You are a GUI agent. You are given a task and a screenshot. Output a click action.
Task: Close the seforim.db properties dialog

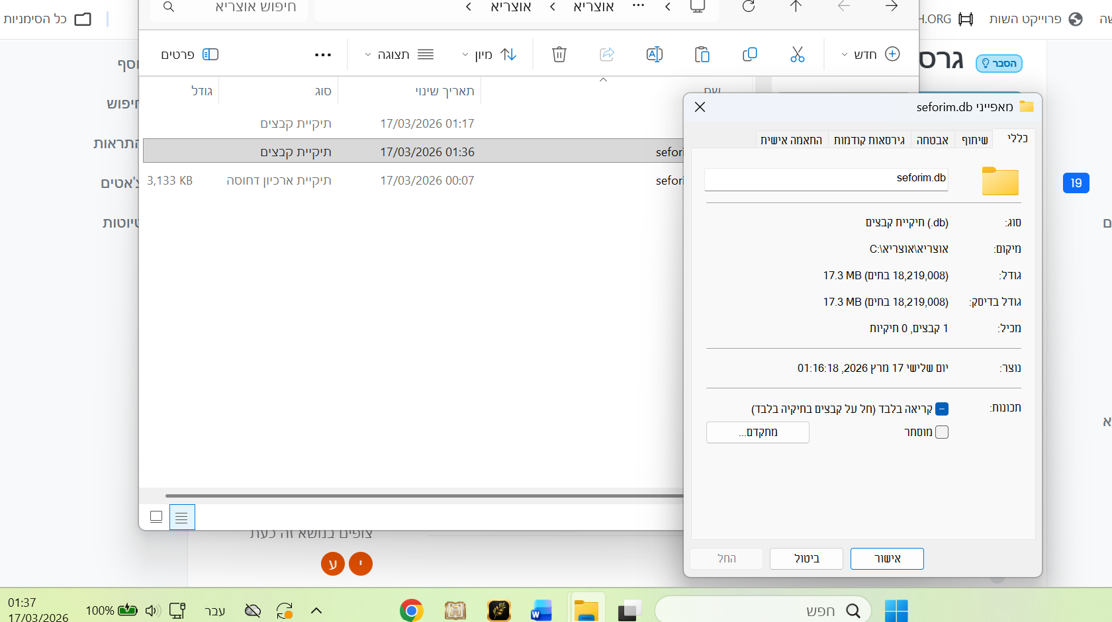click(x=700, y=107)
